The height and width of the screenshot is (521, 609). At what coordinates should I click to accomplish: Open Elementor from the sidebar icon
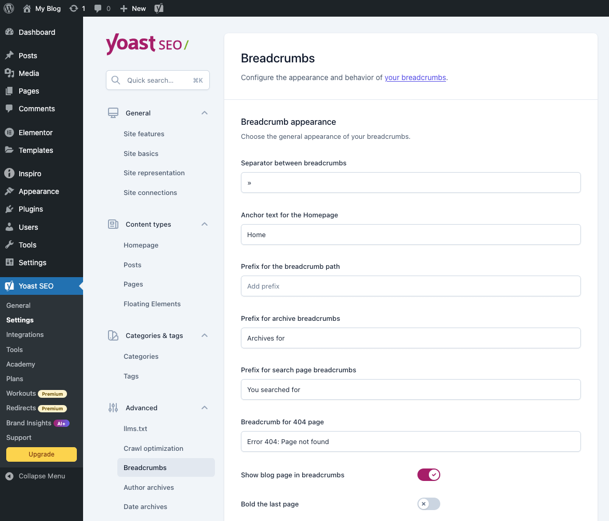[10, 133]
